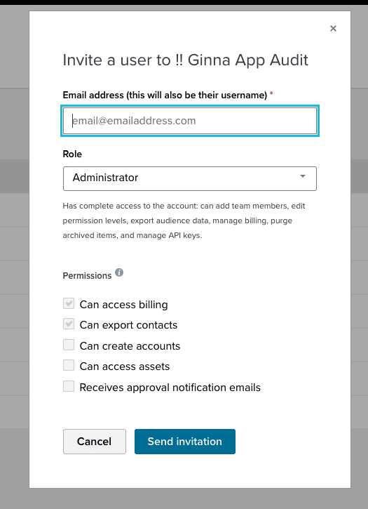
Task: Click the Role field label
Action: click(x=72, y=154)
